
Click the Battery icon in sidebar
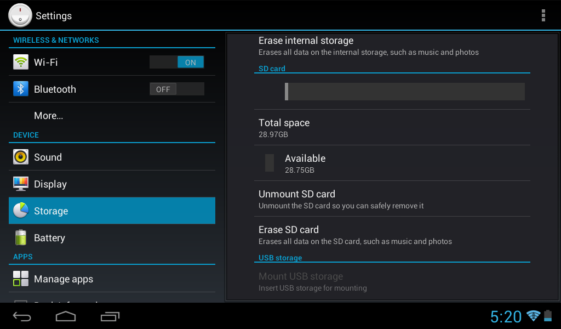pyautogui.click(x=21, y=237)
